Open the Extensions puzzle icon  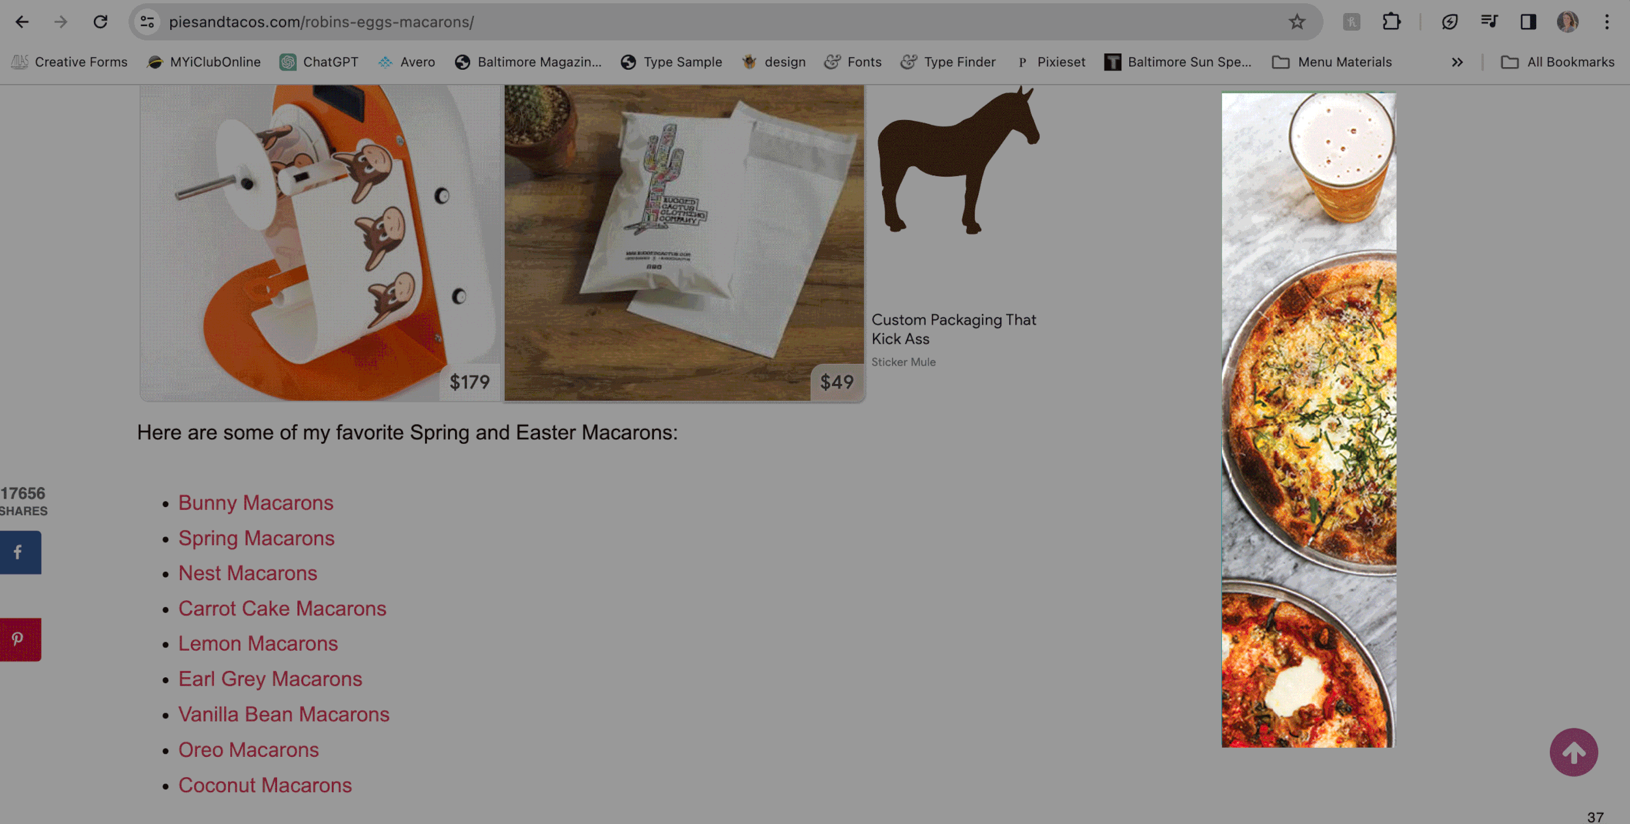pyautogui.click(x=1391, y=22)
